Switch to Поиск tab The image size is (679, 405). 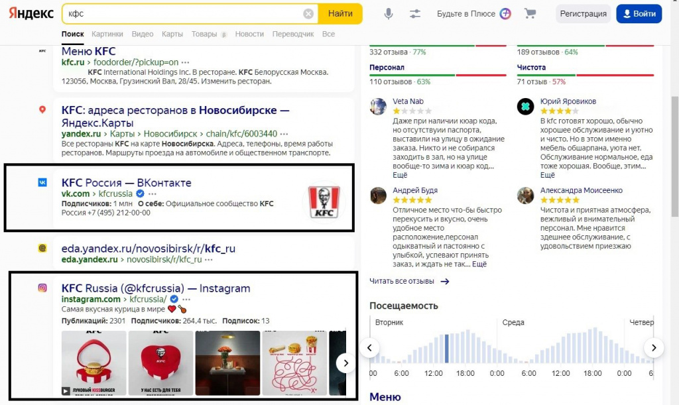72,34
